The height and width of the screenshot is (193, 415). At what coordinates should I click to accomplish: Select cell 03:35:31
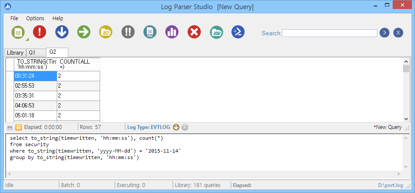[x=36, y=95]
